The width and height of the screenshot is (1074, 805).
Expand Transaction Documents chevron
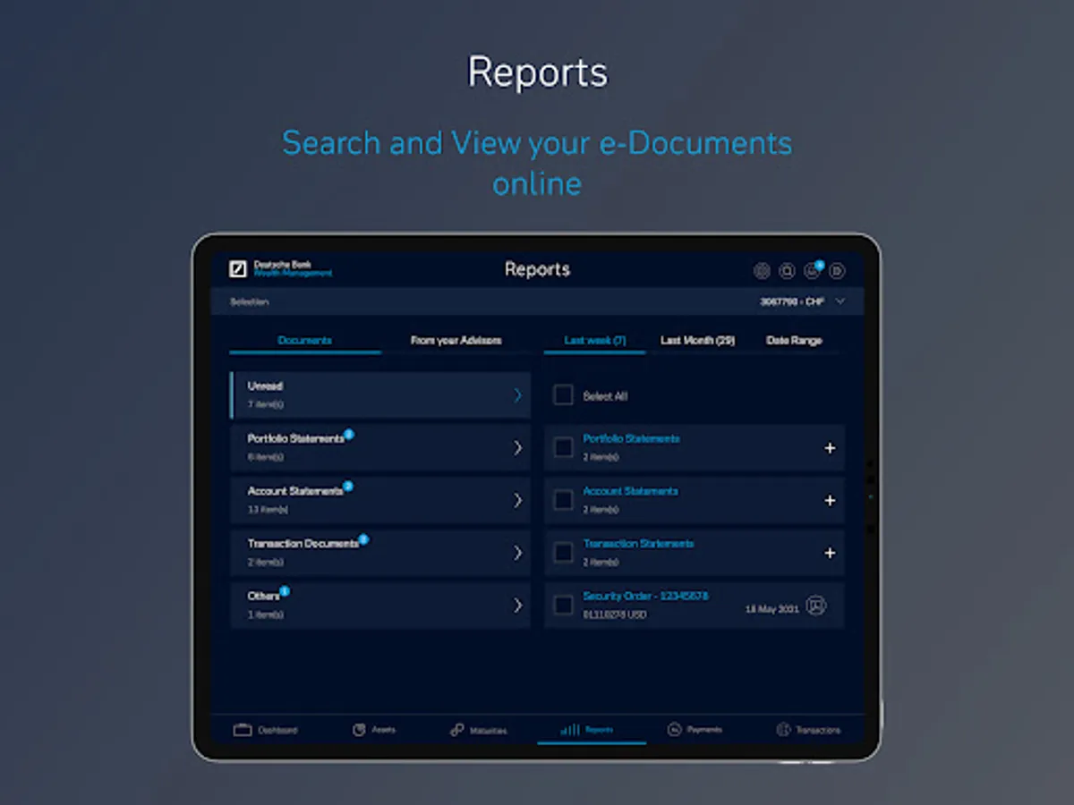point(517,553)
